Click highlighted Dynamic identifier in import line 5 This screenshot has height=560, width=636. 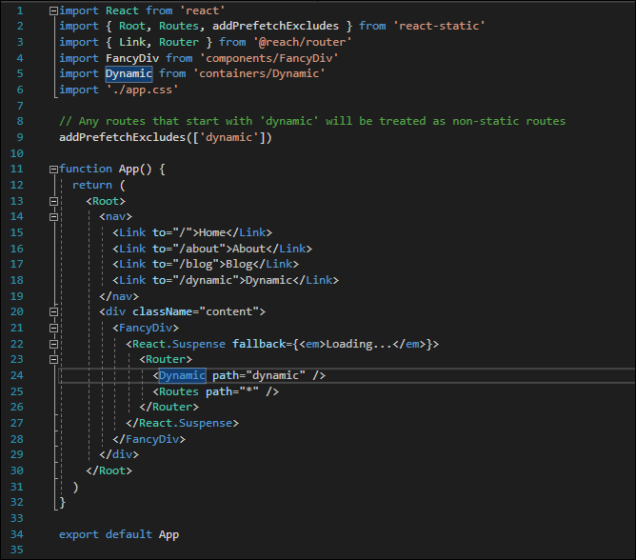point(129,74)
